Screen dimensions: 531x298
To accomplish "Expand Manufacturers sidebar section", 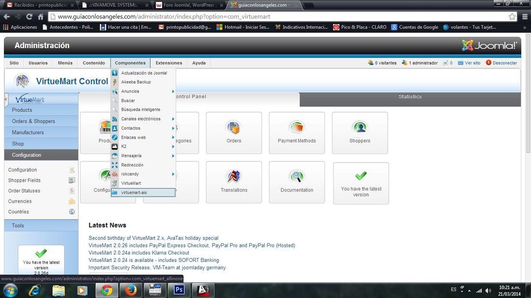I will click(41, 133).
